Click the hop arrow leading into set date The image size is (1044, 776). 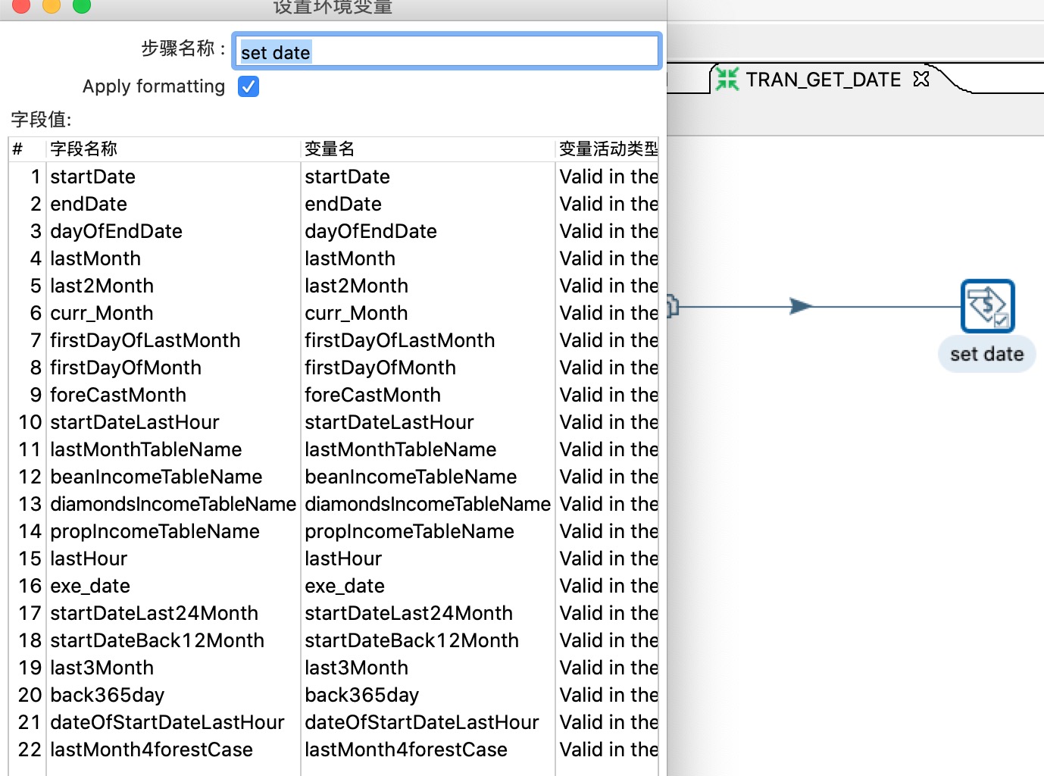803,306
